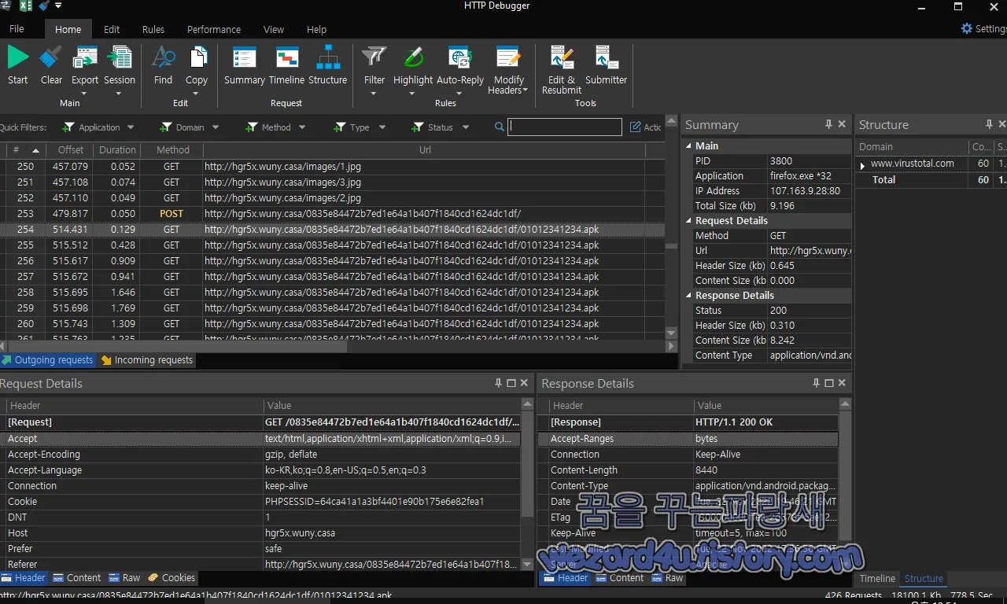Pin the Structure panel
Viewport: 1007px width, 604px height.
pos(989,124)
